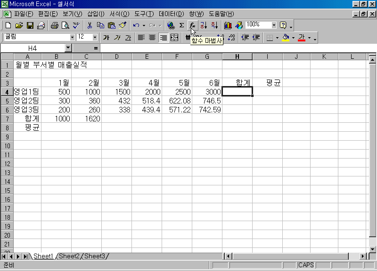The image size is (377, 271).
Task: Cut selection with the scissors icon
Action: (x=90, y=25)
